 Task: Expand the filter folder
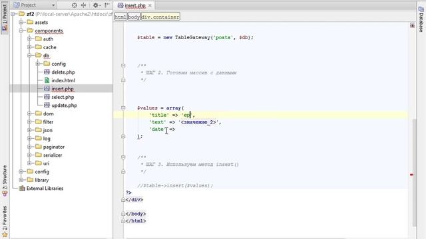pyautogui.click(x=29, y=122)
